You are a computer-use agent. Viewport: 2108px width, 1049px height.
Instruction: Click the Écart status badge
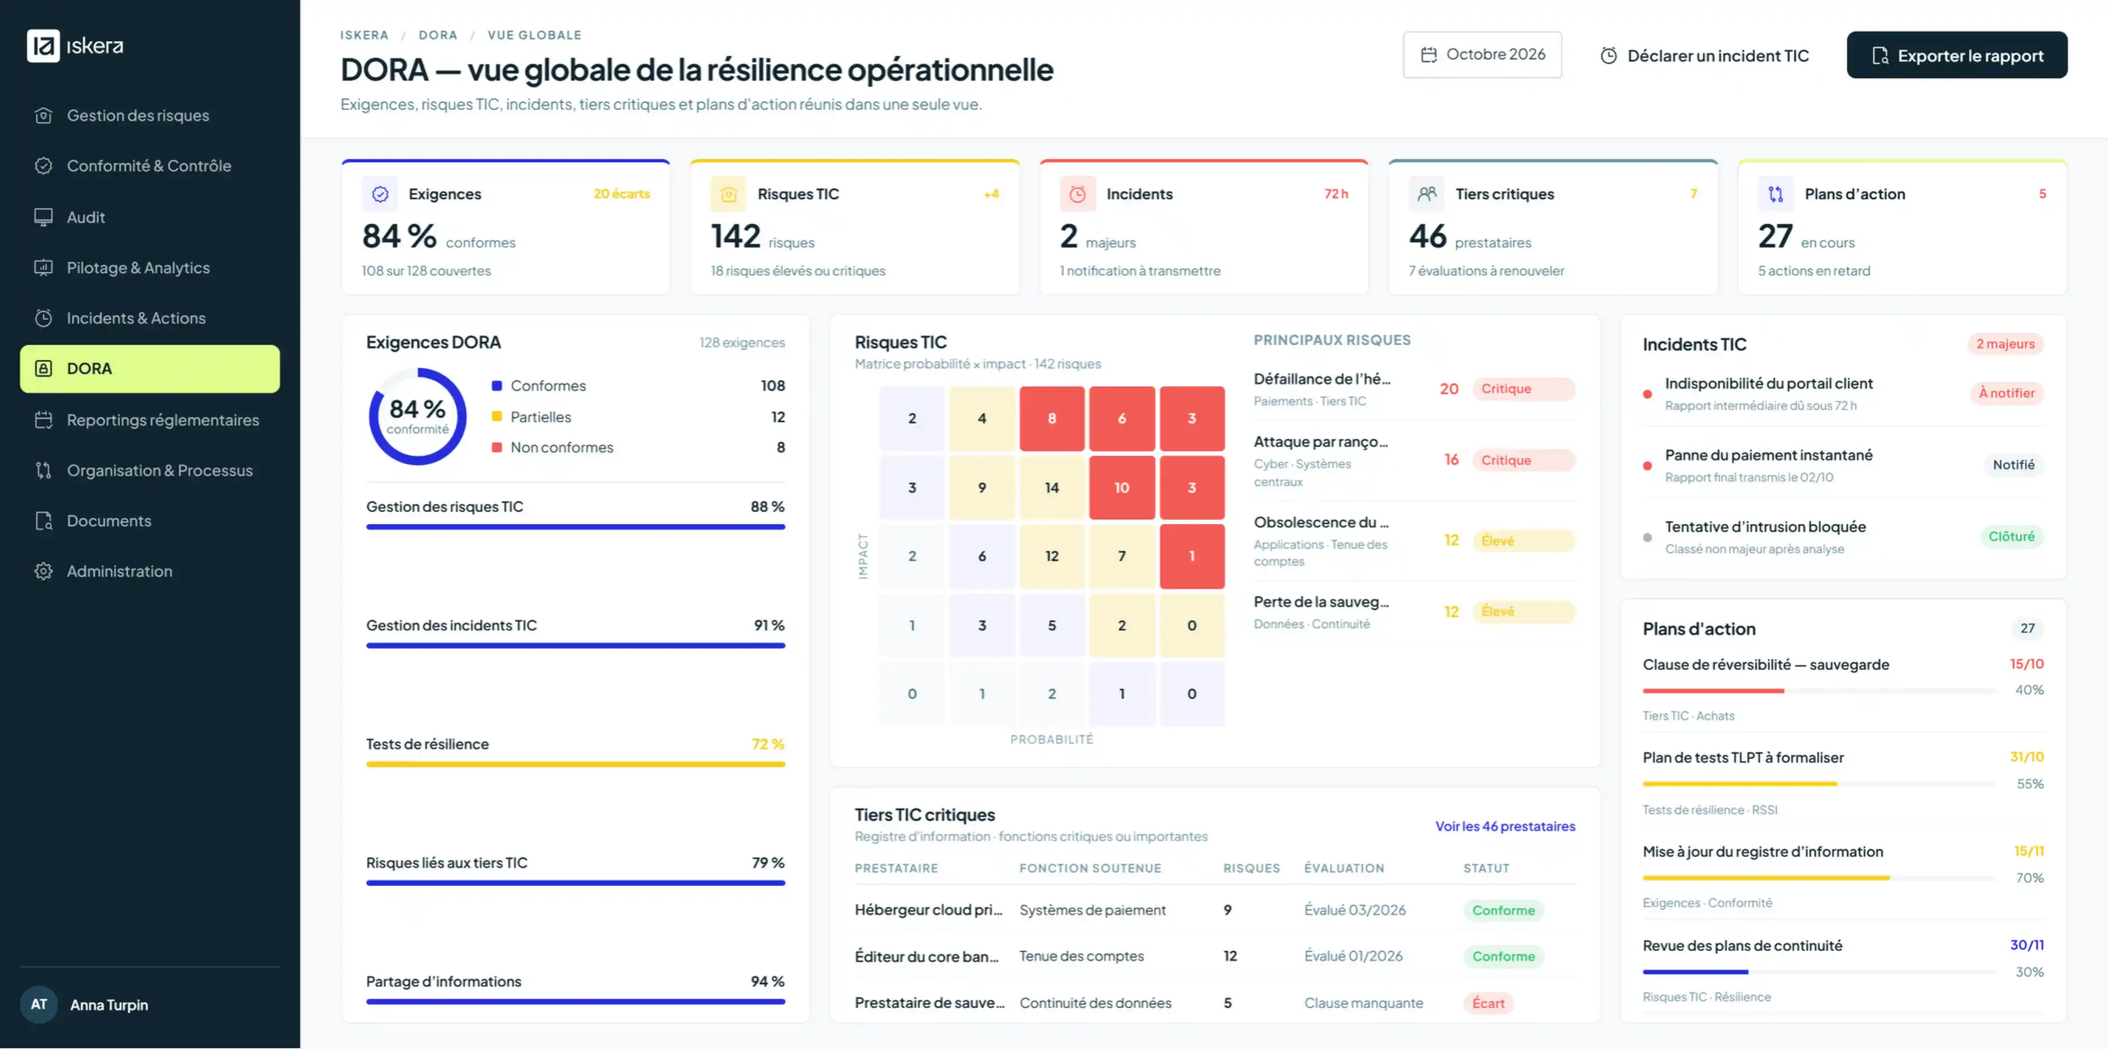pos(1488,1003)
